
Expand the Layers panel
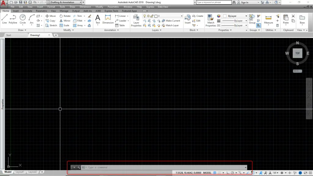156,30
